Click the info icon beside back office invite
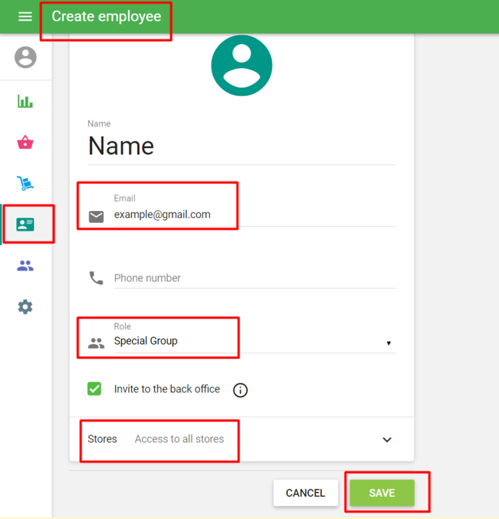This screenshot has height=519, width=499. pos(240,390)
